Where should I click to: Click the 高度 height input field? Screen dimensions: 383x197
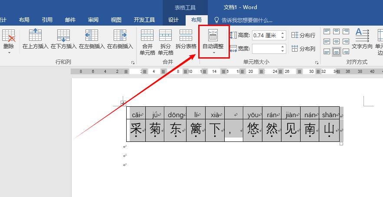pos(266,36)
